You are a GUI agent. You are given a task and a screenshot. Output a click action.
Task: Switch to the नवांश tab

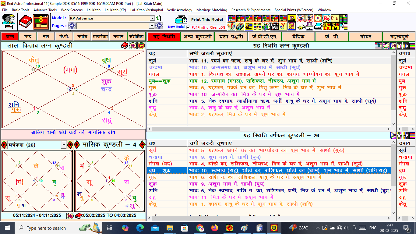click(x=82, y=37)
